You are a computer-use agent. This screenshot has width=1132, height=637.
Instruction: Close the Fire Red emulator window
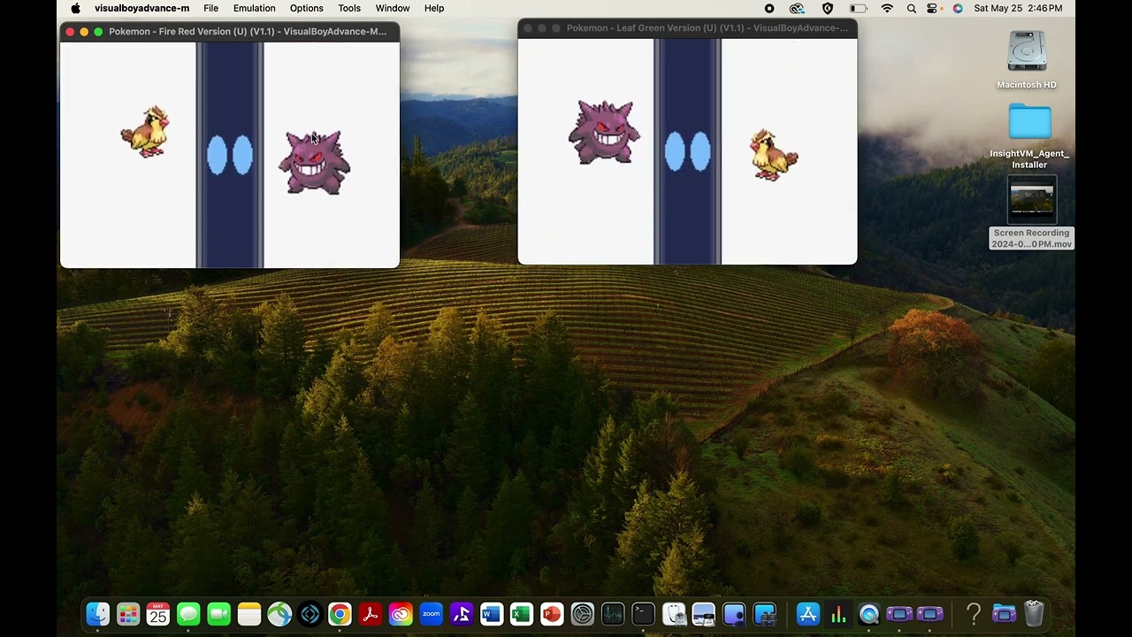point(70,32)
